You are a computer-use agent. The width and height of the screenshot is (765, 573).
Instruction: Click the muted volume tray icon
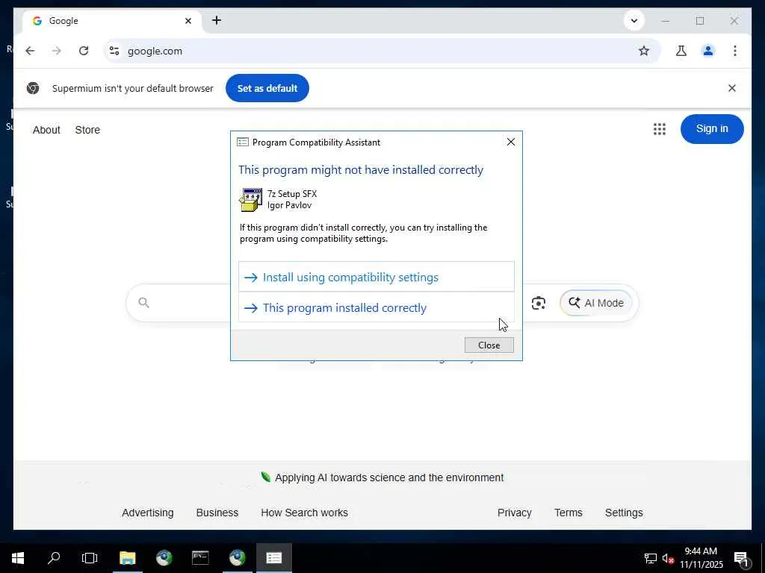(x=668, y=558)
